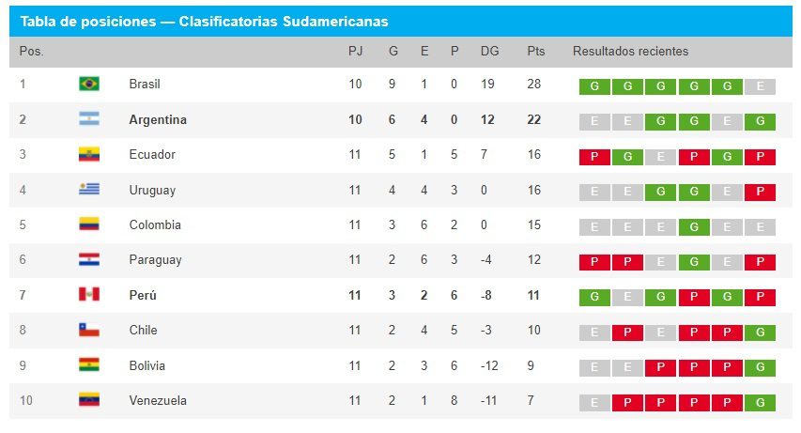The image size is (801, 433).
Task: Select the Paraguay flag icon
Action: point(89,260)
